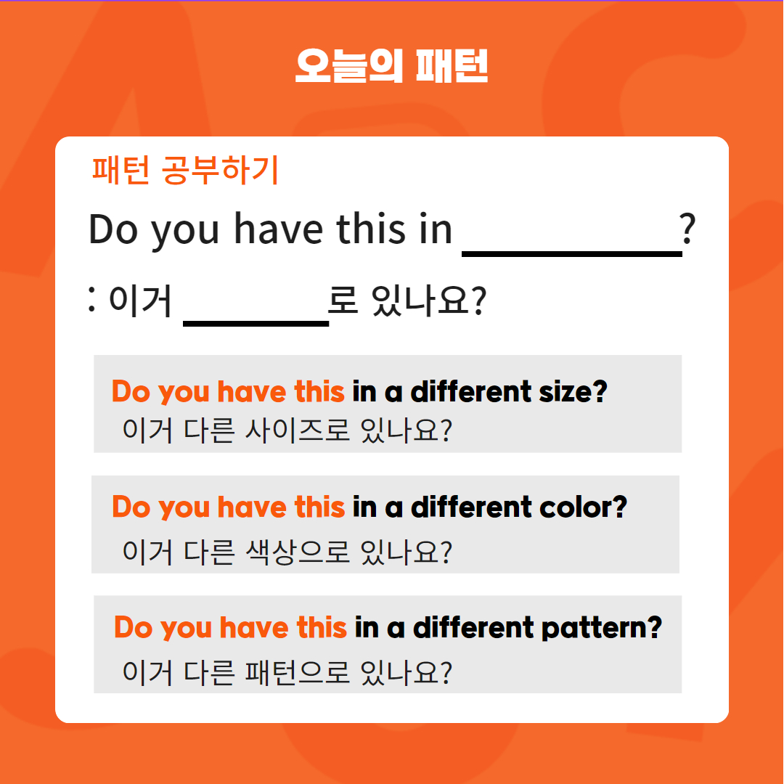Click the blank line after '이거'
This screenshot has width=784, height=784.
[256, 324]
